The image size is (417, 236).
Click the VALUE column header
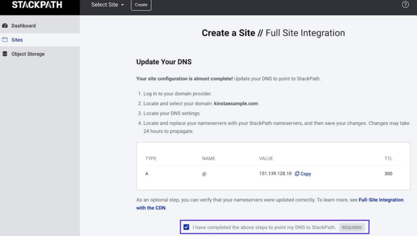[266, 158]
